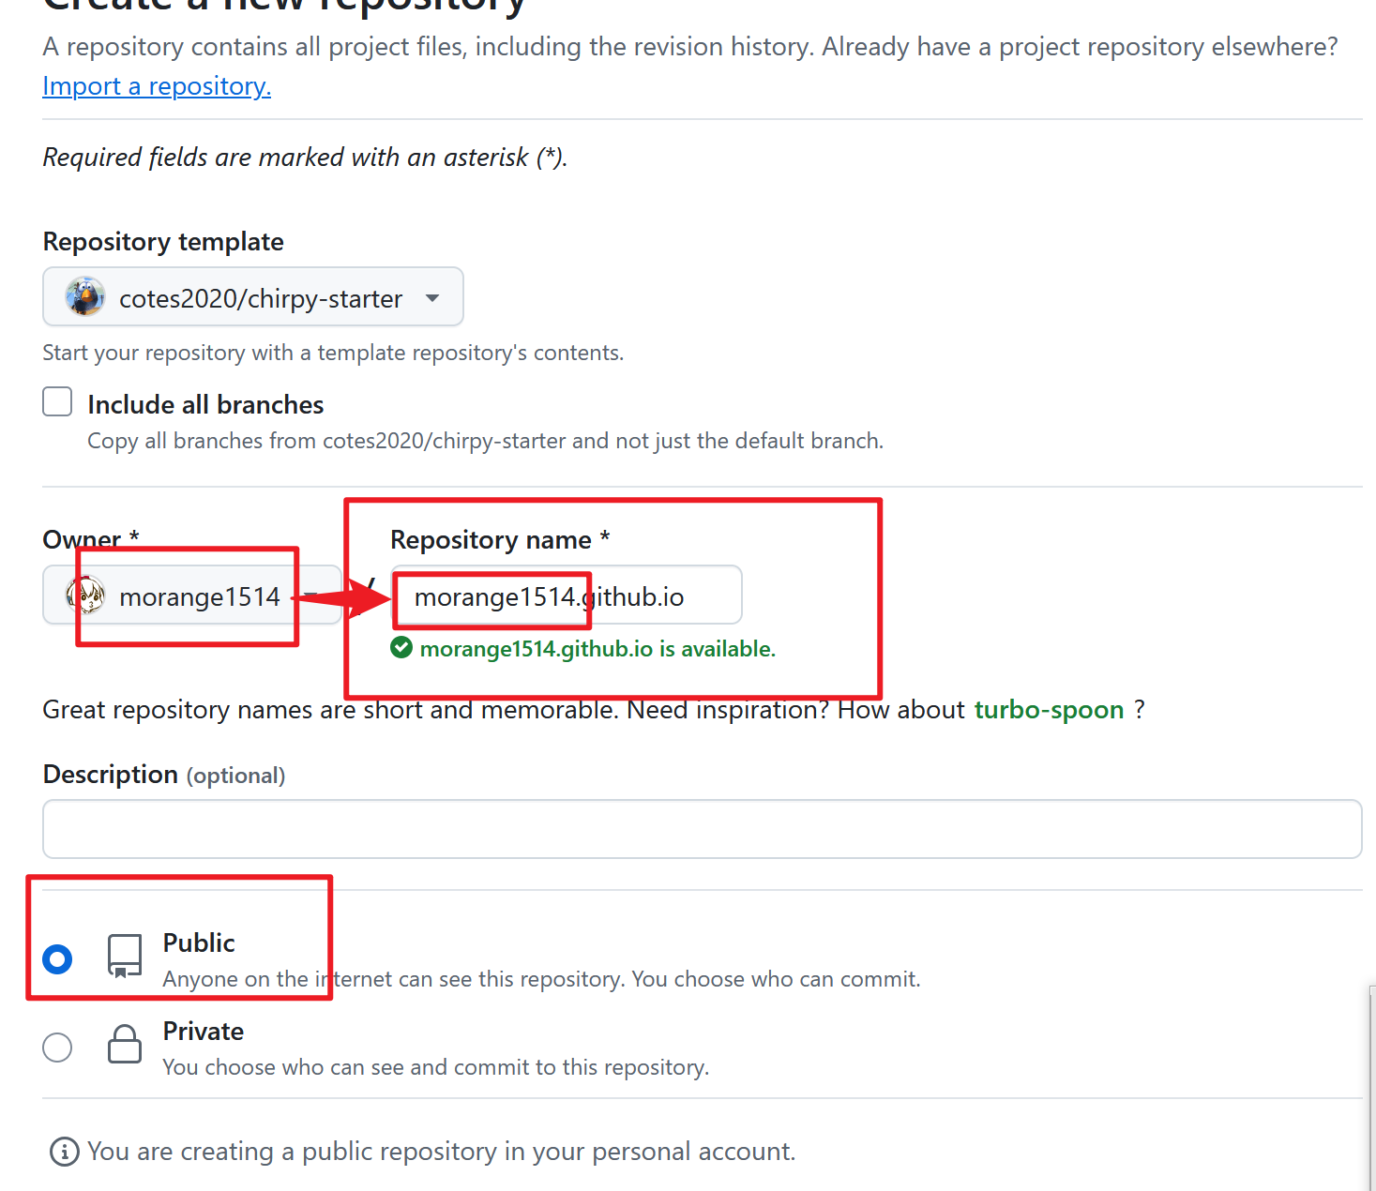The width and height of the screenshot is (1376, 1191).
Task: Click the chirpy-starter template avatar icon
Action: point(84,296)
